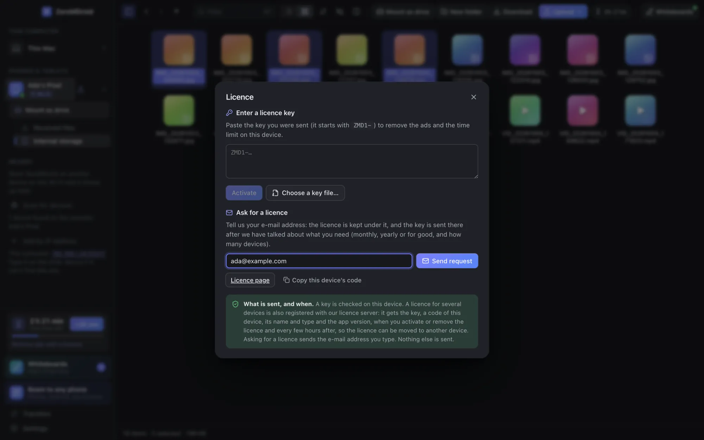Screen dimensions: 704x440
Task: Open the Choose a key file button
Action: click(305, 193)
